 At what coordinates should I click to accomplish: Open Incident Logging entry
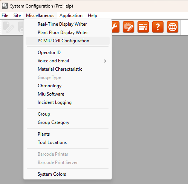coord(67,102)
